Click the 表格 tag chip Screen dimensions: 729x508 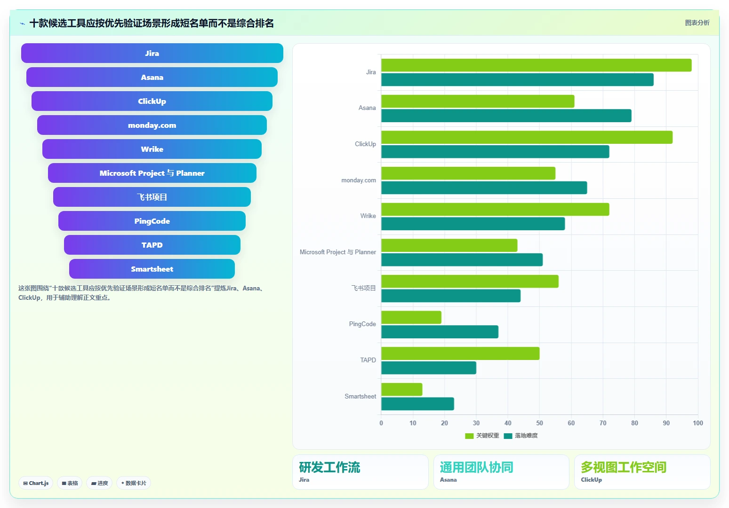tap(70, 483)
